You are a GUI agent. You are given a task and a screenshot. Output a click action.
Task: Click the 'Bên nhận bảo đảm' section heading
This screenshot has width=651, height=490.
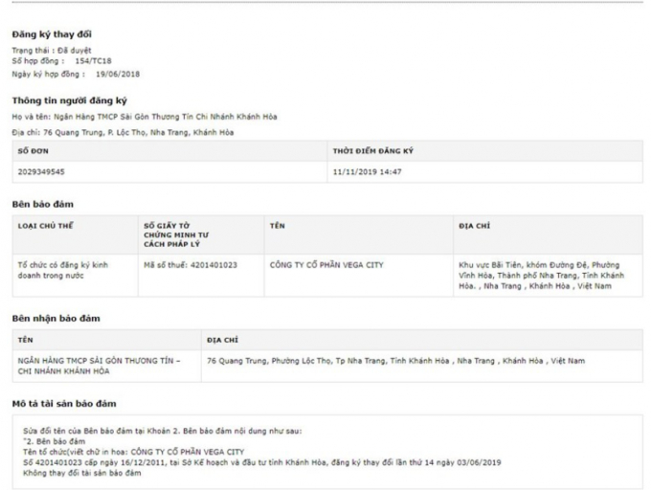[x=56, y=319]
